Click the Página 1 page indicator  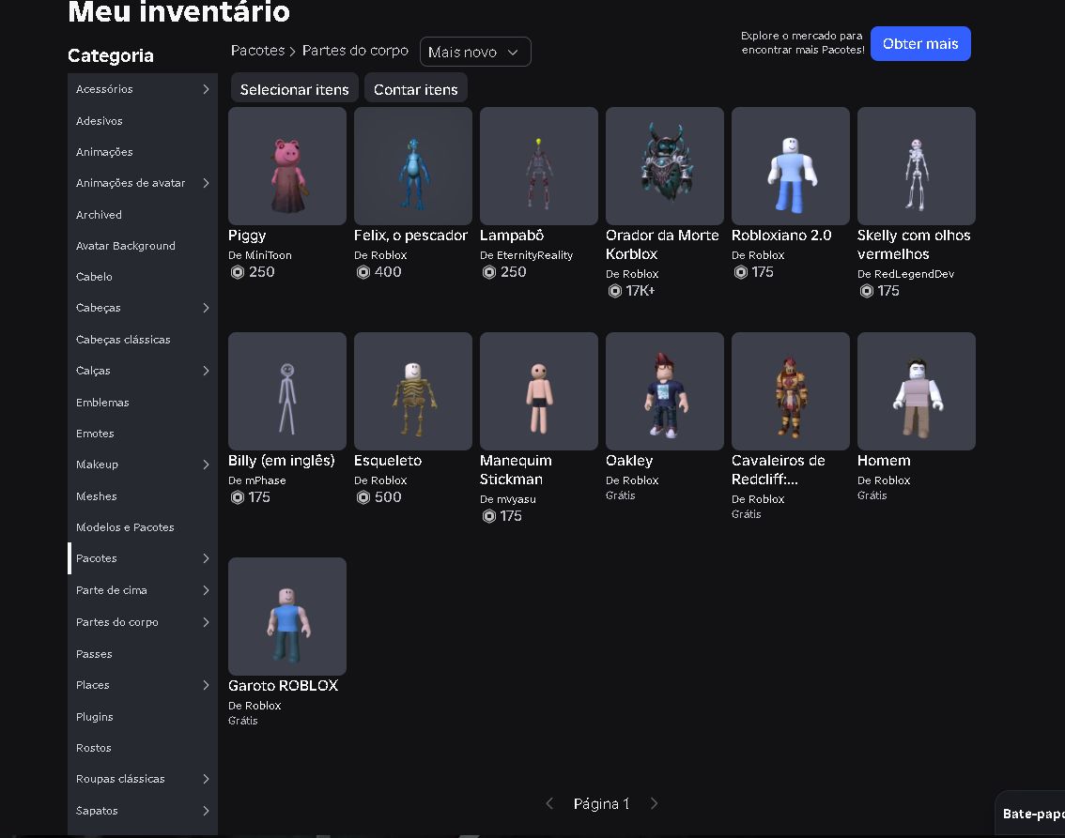tap(602, 804)
